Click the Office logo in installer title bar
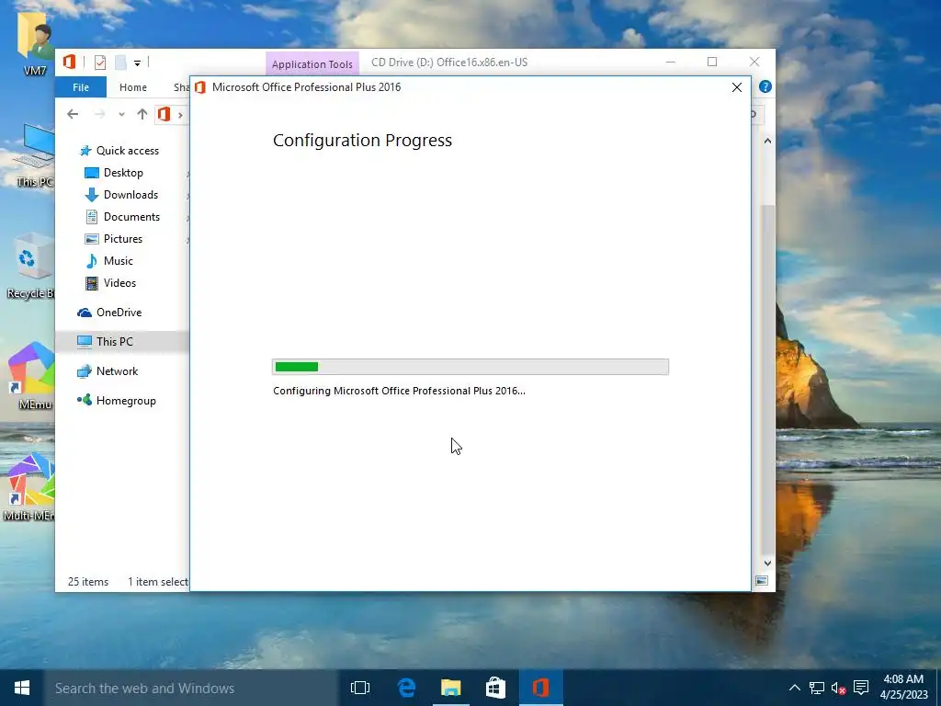Viewport: 941px width, 706px height. pyautogui.click(x=200, y=87)
